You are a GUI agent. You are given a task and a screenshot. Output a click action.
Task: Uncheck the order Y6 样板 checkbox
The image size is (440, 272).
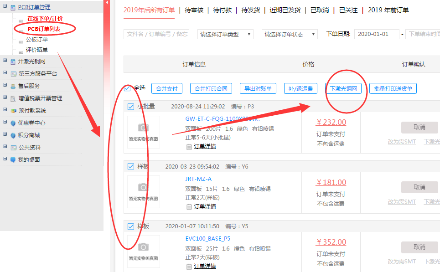131,166
